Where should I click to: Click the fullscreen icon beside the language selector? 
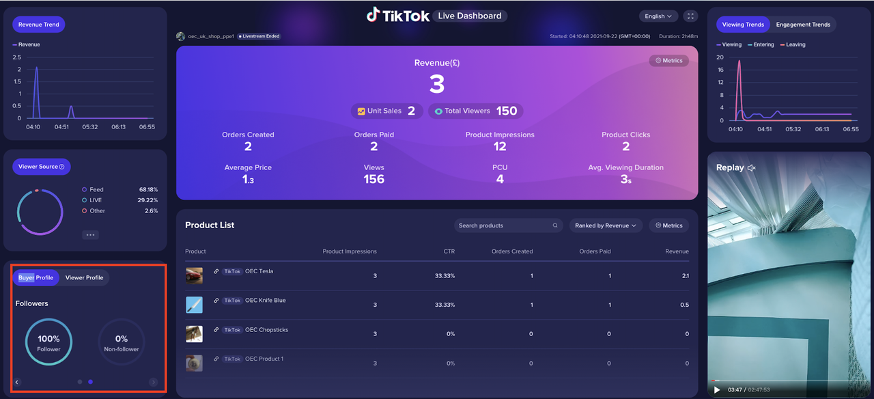[690, 16]
